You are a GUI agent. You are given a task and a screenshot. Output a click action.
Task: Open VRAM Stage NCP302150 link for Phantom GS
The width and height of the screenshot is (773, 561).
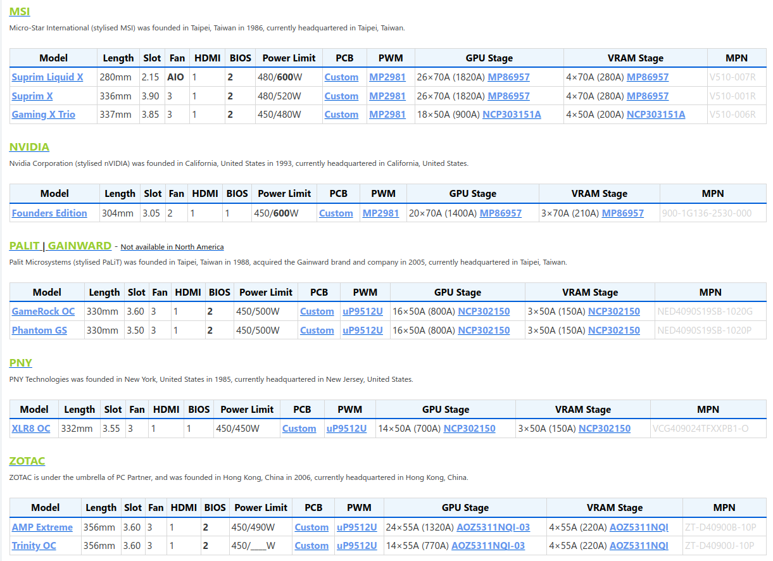pyautogui.click(x=614, y=331)
